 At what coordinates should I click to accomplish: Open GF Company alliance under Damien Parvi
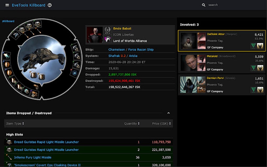tap(215, 91)
